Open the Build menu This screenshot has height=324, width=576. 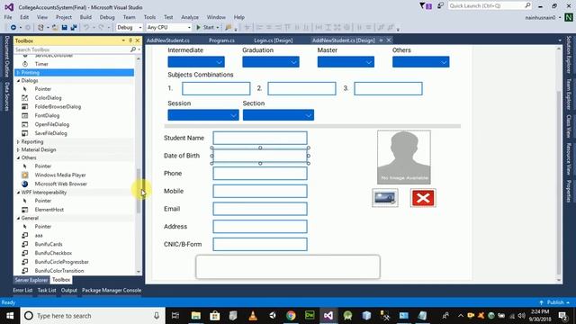coord(85,17)
